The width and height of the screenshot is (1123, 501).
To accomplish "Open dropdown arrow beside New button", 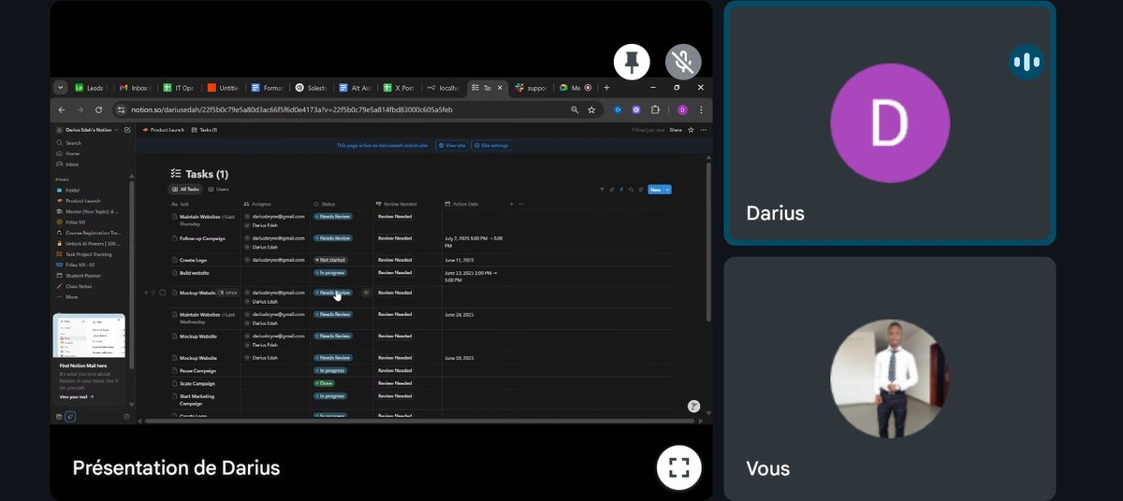I will point(668,190).
